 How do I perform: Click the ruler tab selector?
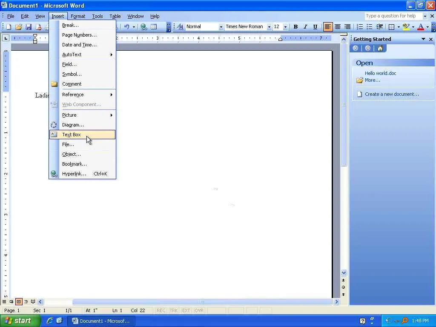click(x=6, y=38)
